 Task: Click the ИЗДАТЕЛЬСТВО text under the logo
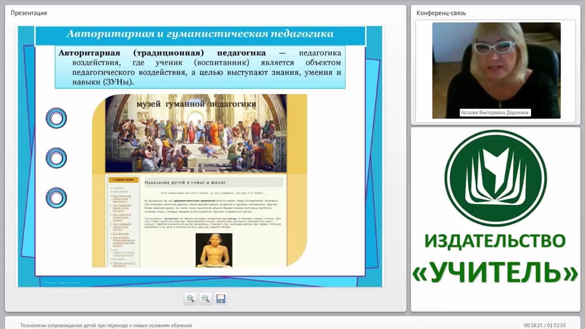[495, 241]
